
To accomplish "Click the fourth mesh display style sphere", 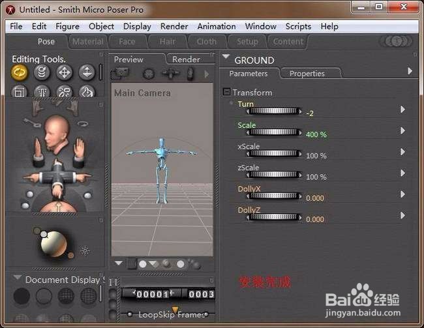I will tap(89, 296).
